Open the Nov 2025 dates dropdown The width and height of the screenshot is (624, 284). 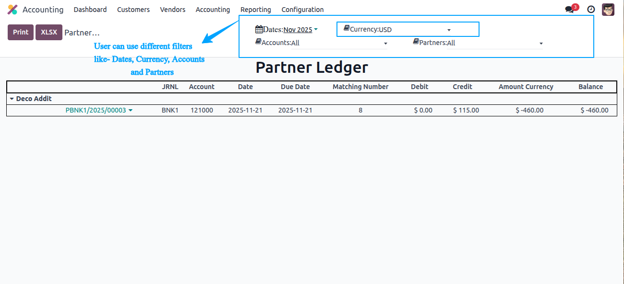300,30
